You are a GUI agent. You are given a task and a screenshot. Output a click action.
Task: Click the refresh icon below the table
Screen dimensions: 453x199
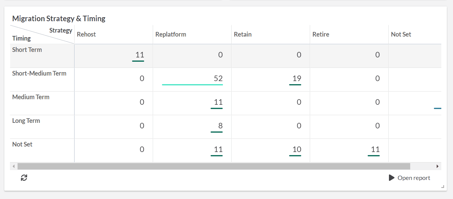(24, 178)
